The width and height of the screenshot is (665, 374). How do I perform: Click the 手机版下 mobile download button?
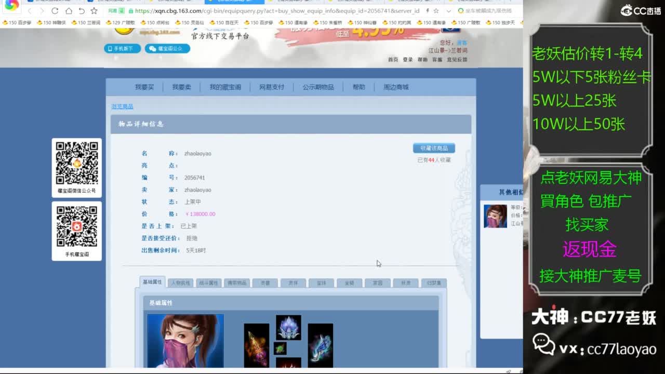click(x=123, y=48)
